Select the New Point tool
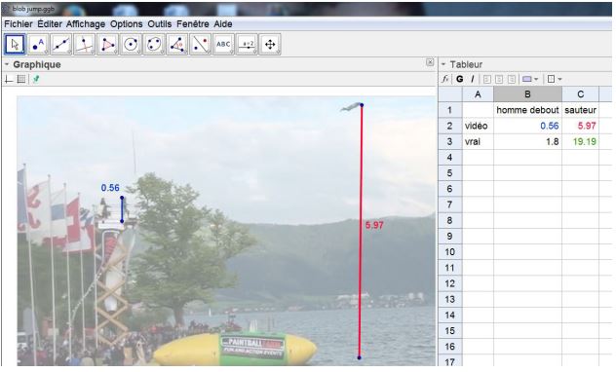The width and height of the screenshot is (616, 372). click(39, 45)
